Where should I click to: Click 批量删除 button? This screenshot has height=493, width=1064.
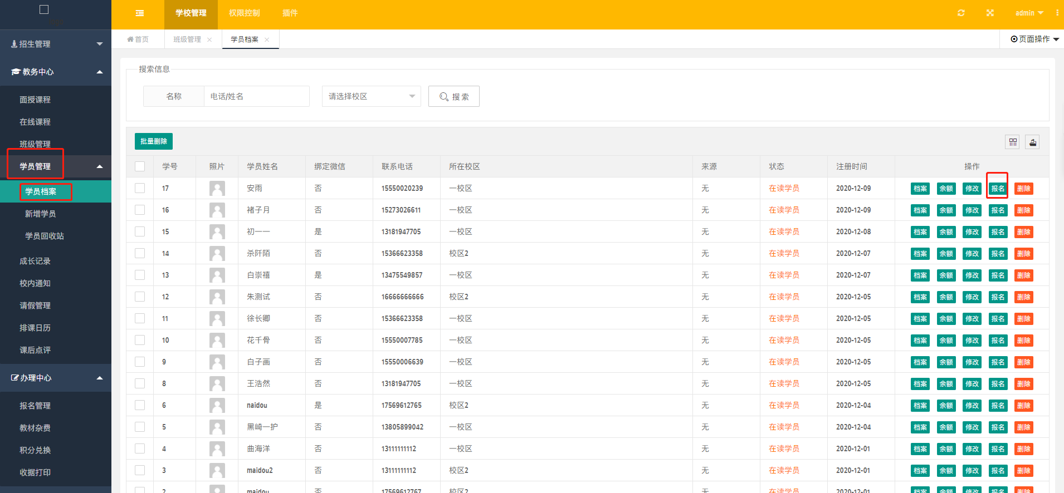[154, 141]
